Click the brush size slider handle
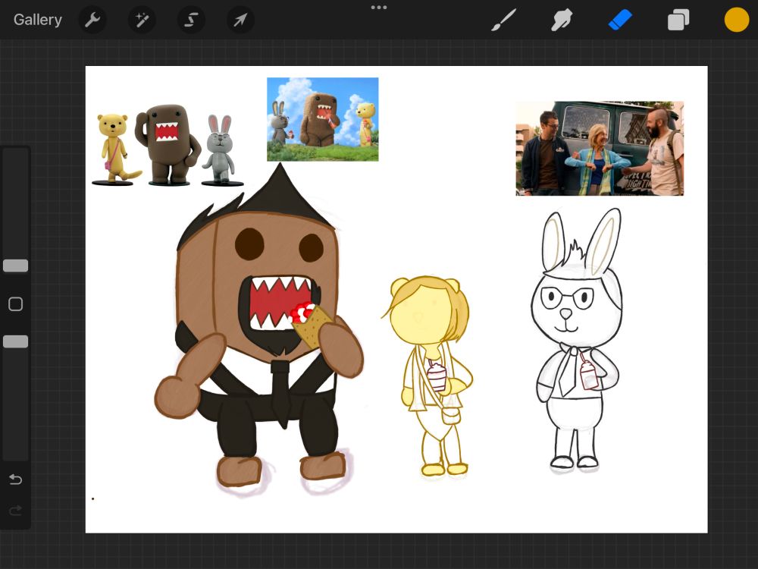 coord(15,266)
